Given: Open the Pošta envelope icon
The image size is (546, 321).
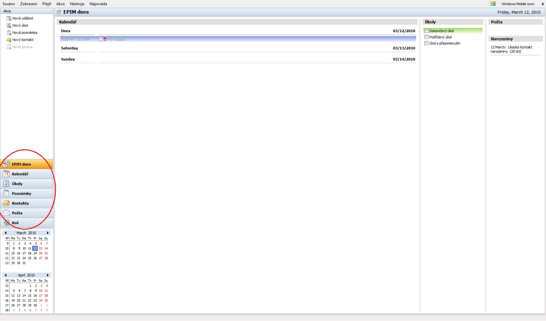Looking at the screenshot, I should 6,213.
